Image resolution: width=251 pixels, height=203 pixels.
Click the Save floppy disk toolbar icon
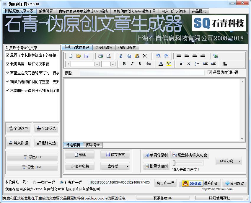pos(87,56)
